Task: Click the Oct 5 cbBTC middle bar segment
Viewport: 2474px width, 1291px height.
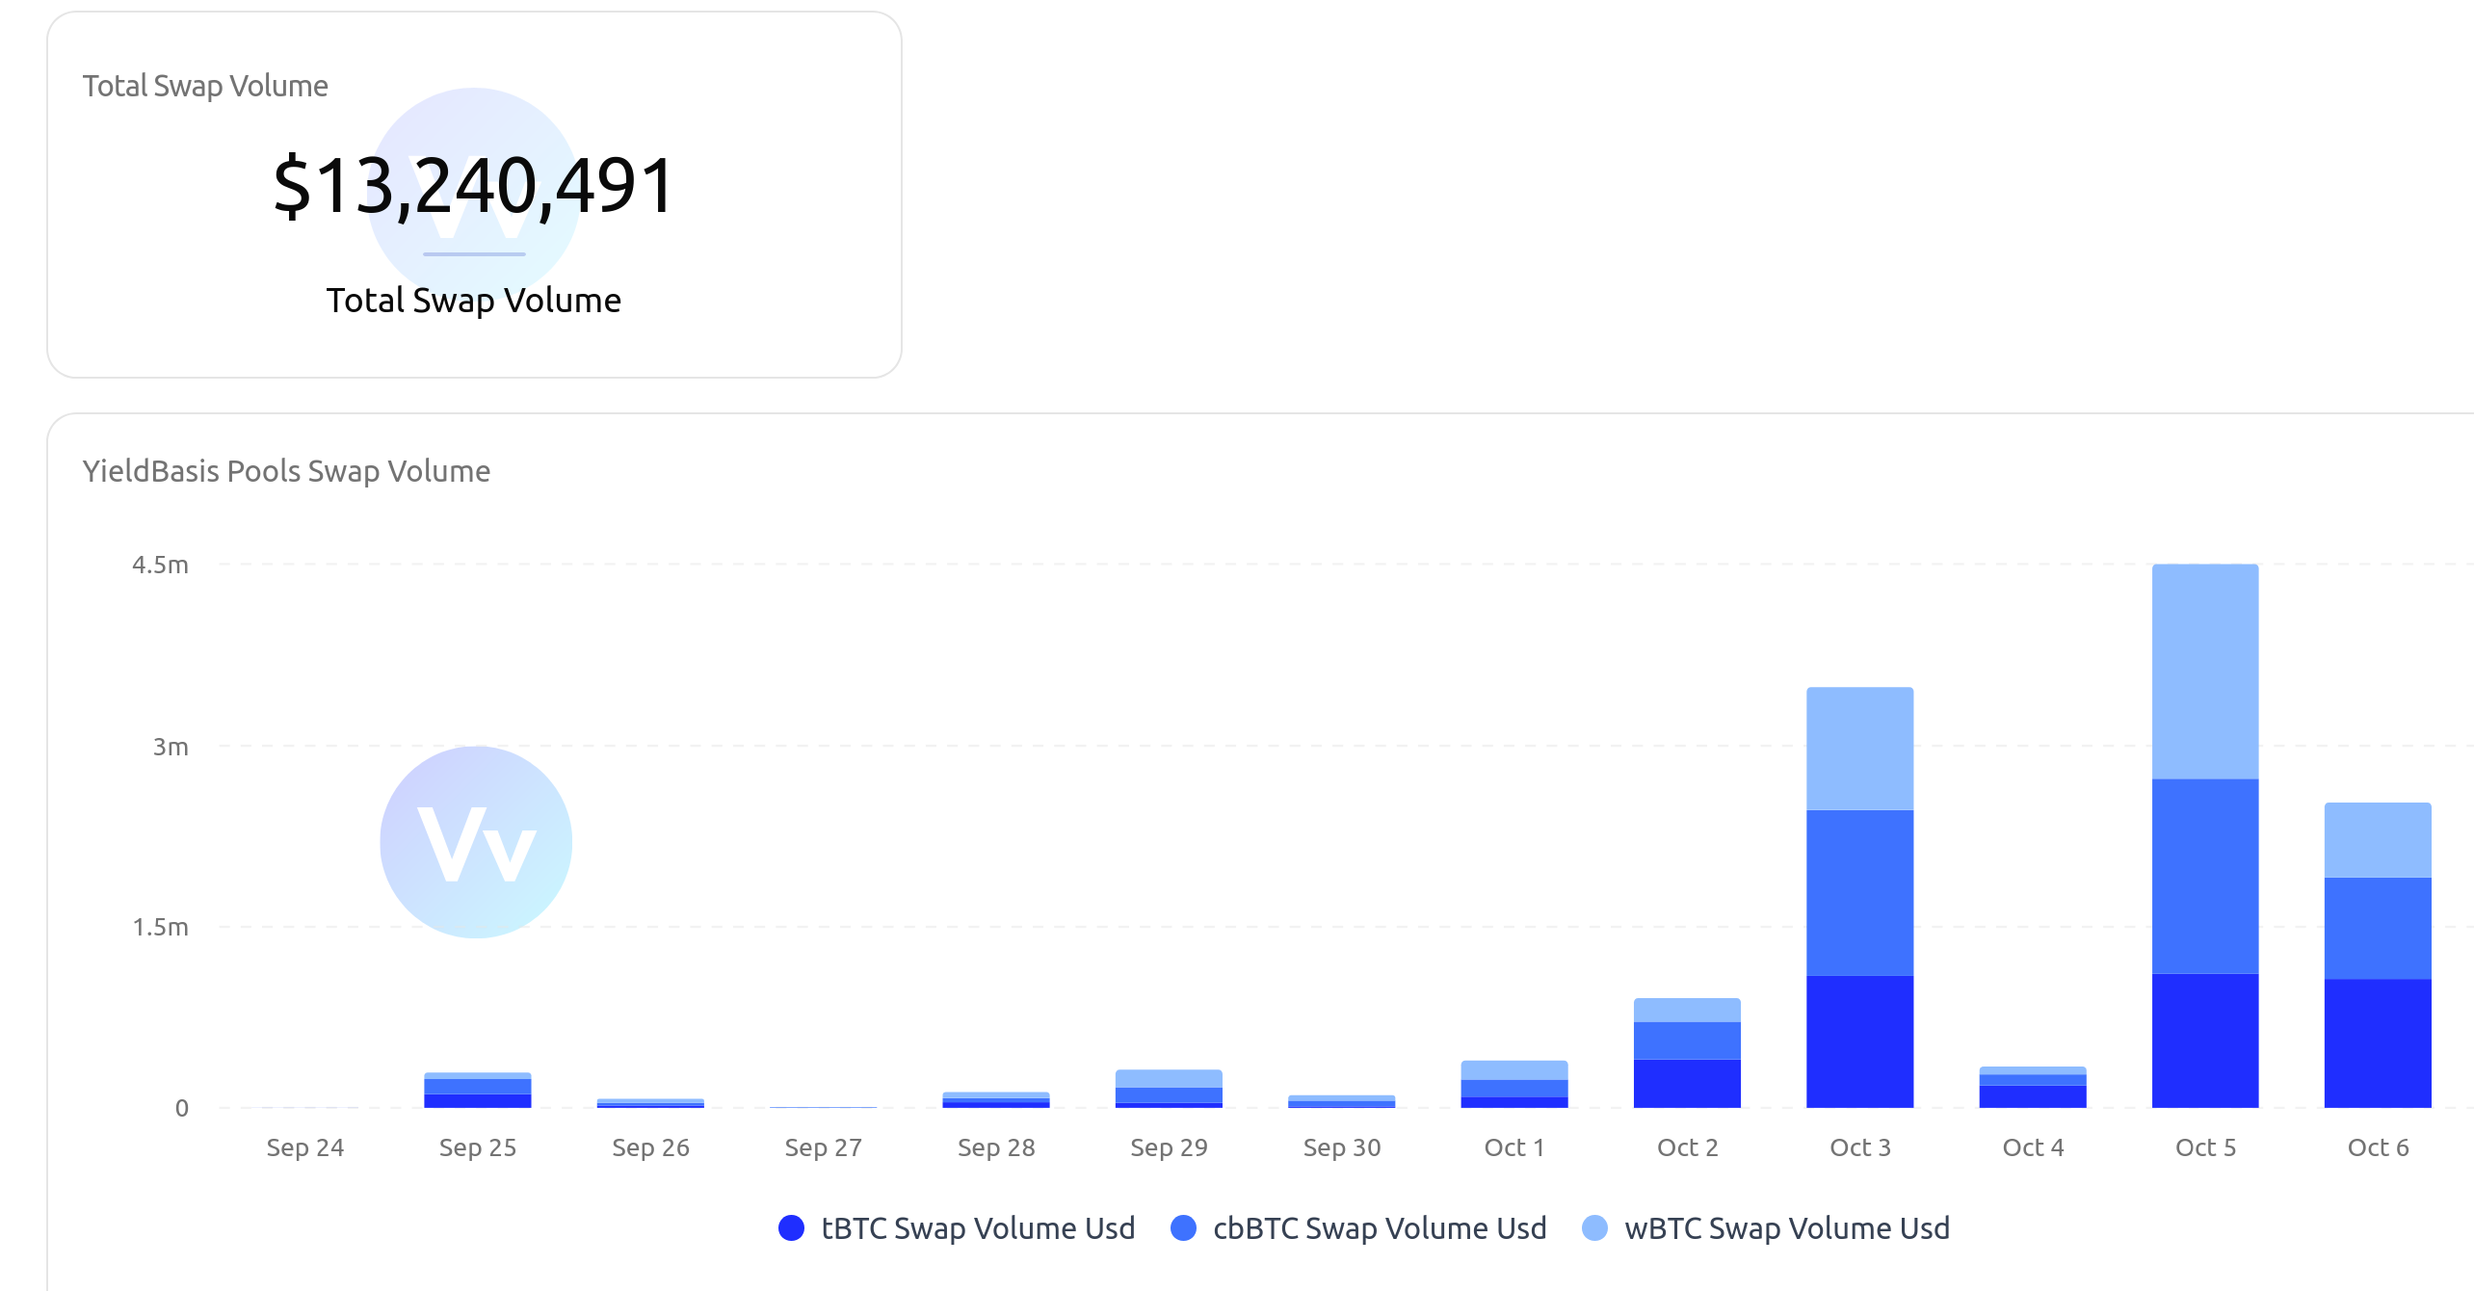Action: [x=2204, y=875]
